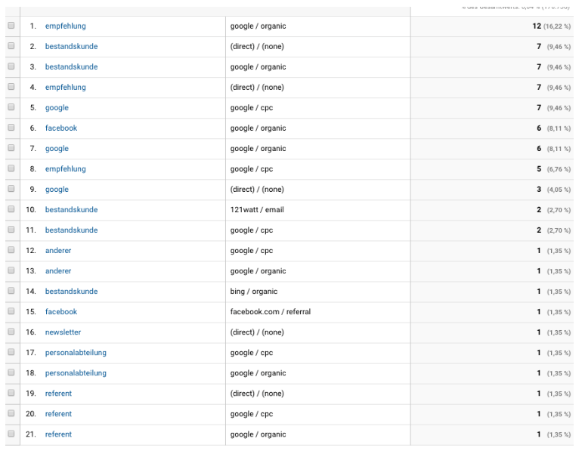582x454 pixels.
Task: Select checkbox next to row 6 facebook
Action: click(x=11, y=128)
